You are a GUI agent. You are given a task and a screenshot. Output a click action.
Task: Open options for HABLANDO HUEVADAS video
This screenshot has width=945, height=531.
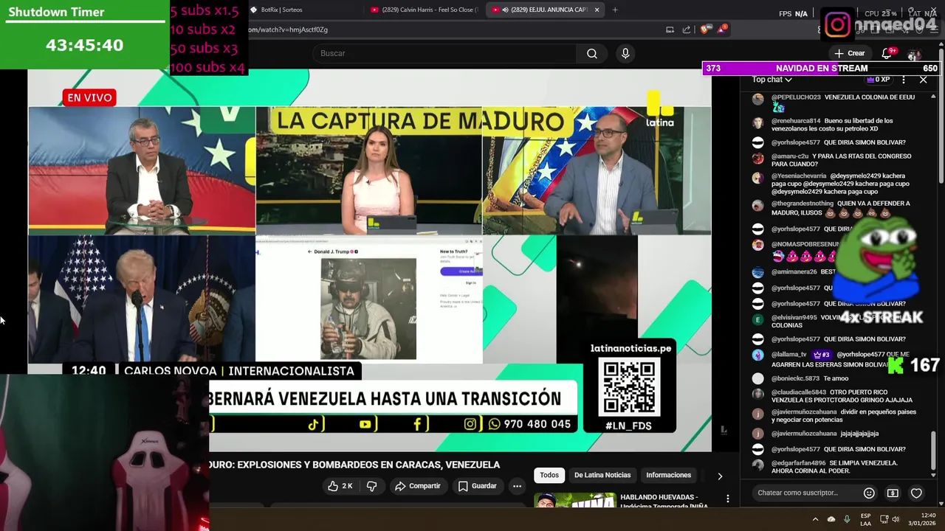click(728, 499)
